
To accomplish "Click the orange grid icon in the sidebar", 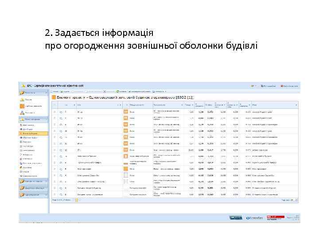I will pos(22,106).
